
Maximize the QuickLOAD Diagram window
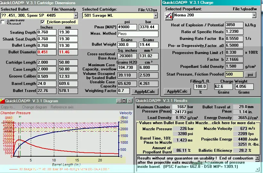point(124,101)
